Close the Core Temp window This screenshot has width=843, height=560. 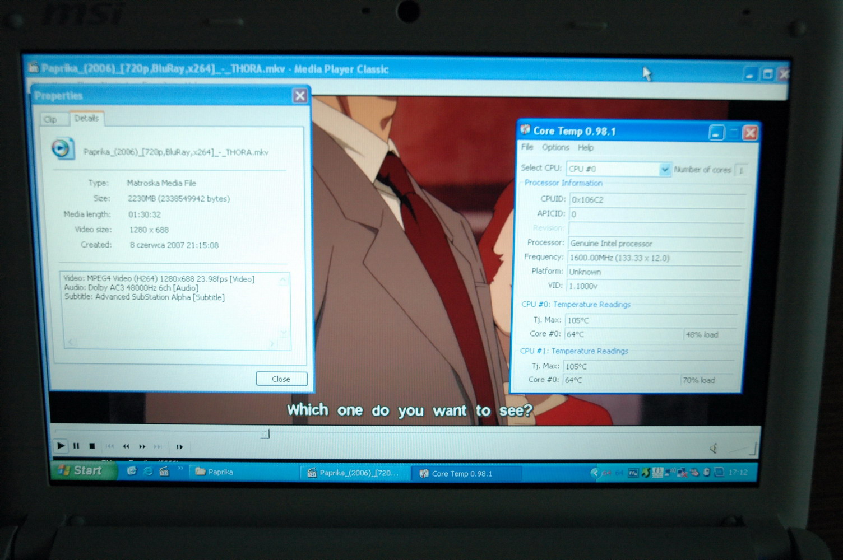click(750, 133)
